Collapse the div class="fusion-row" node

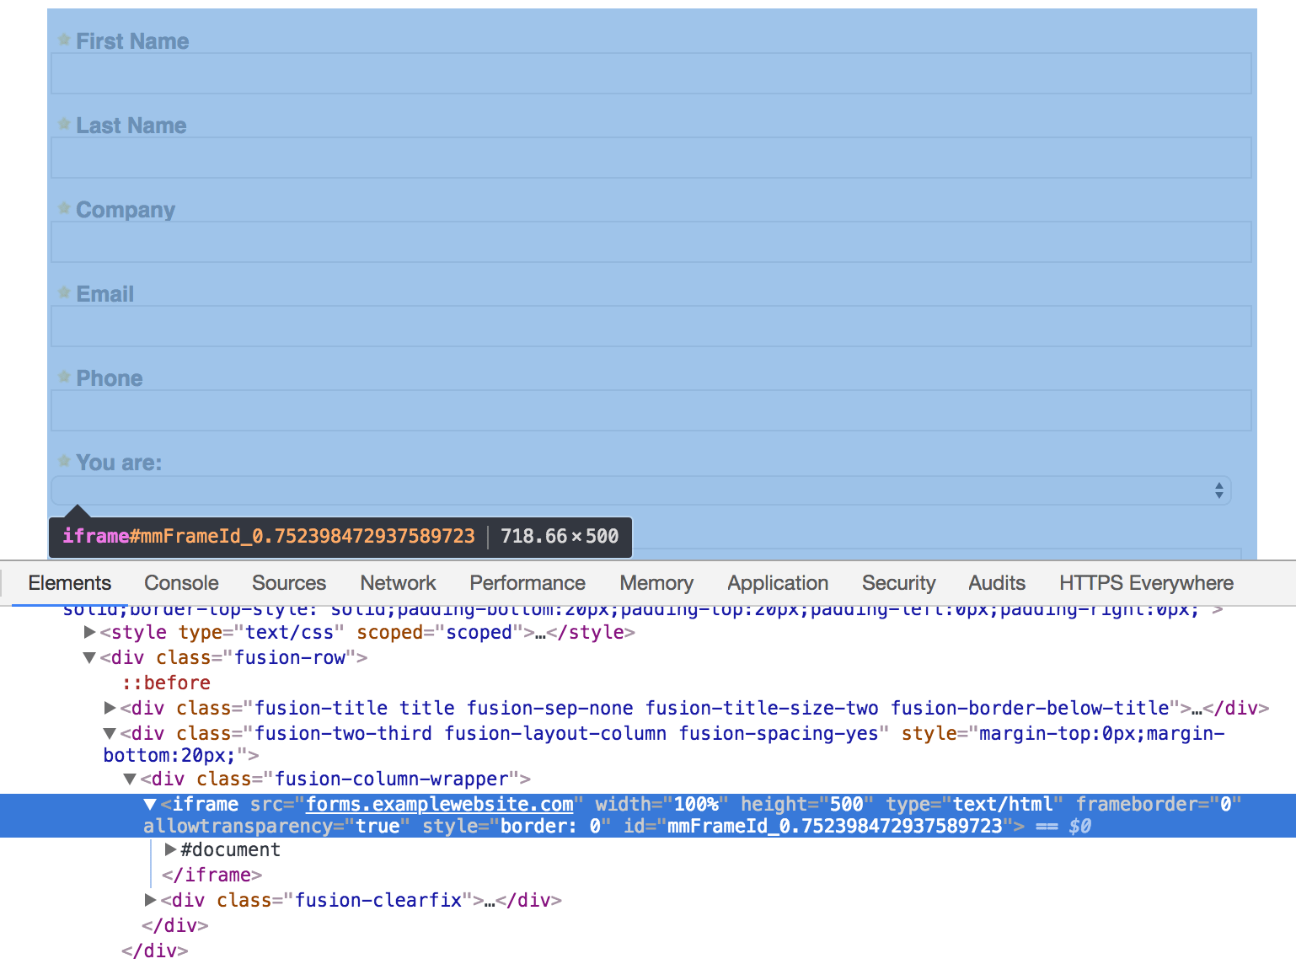89,657
